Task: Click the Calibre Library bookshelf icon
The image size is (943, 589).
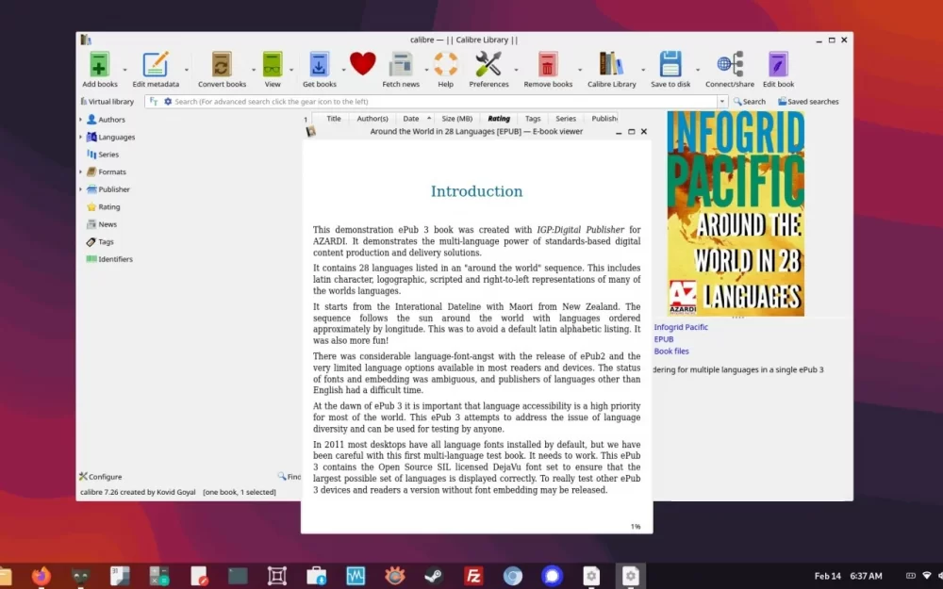Action: click(x=611, y=64)
